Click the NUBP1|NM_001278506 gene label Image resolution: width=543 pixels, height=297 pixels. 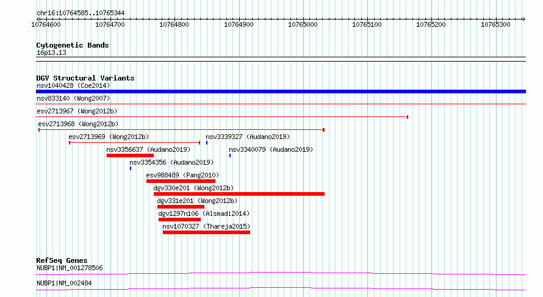[x=70, y=268]
